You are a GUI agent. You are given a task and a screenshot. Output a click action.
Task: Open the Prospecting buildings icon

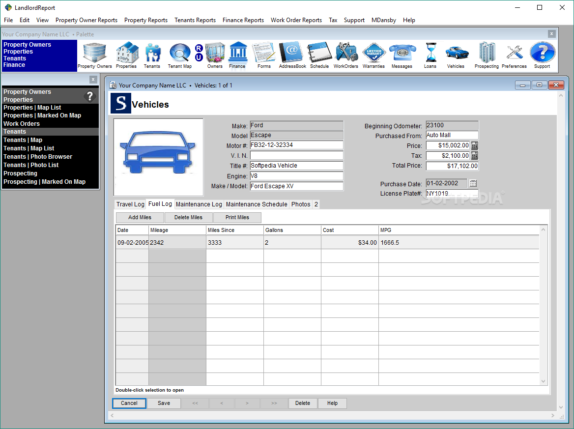[487, 55]
